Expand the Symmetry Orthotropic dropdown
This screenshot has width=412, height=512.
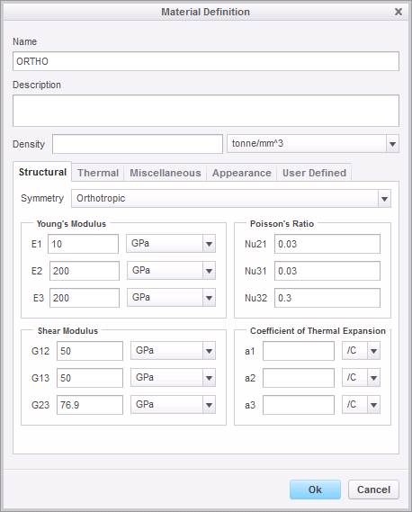[231, 198]
